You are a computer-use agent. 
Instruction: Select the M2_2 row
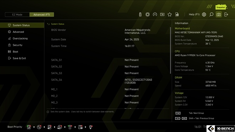click(108, 96)
